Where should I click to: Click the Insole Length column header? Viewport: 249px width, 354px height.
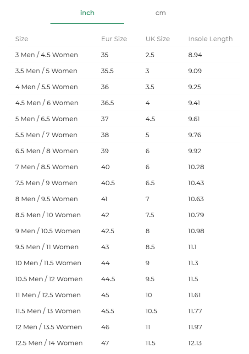point(210,39)
